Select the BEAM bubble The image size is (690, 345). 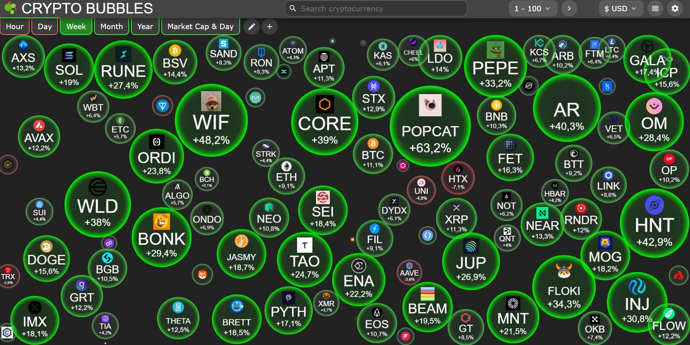point(427,307)
